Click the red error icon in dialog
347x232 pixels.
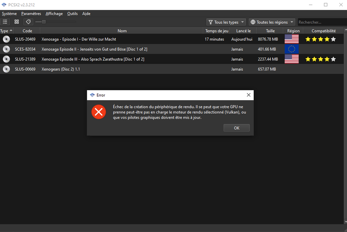pos(99,112)
